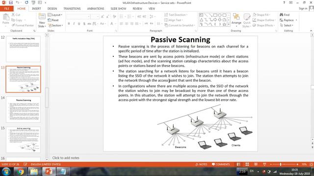Switch to Normal view icon
314x176 pixels.
238,164
